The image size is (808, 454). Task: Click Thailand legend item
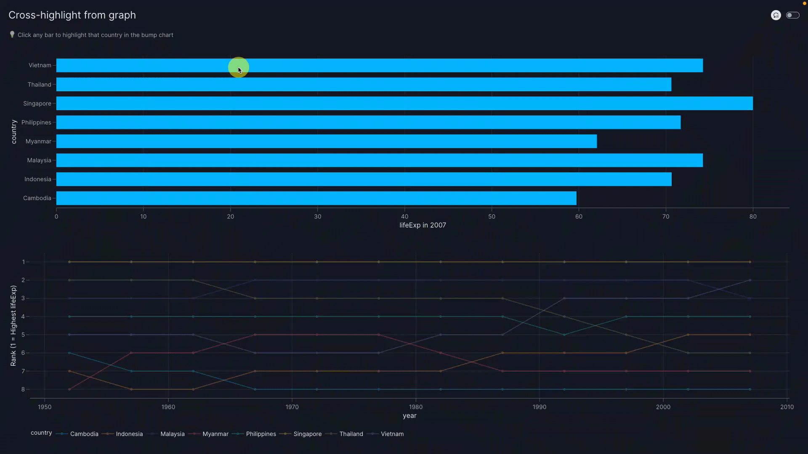(x=351, y=434)
